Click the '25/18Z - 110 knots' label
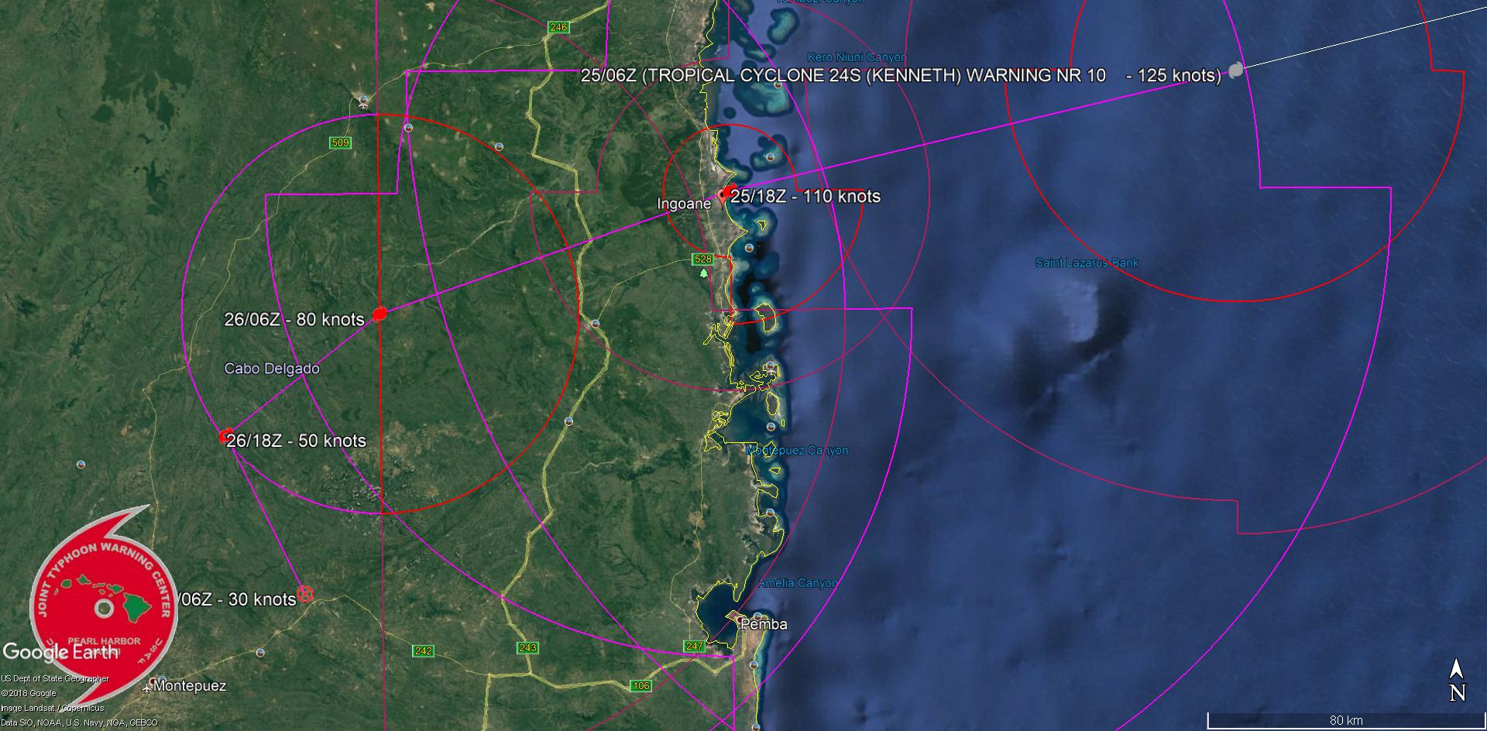The width and height of the screenshot is (1487, 731). [x=805, y=196]
